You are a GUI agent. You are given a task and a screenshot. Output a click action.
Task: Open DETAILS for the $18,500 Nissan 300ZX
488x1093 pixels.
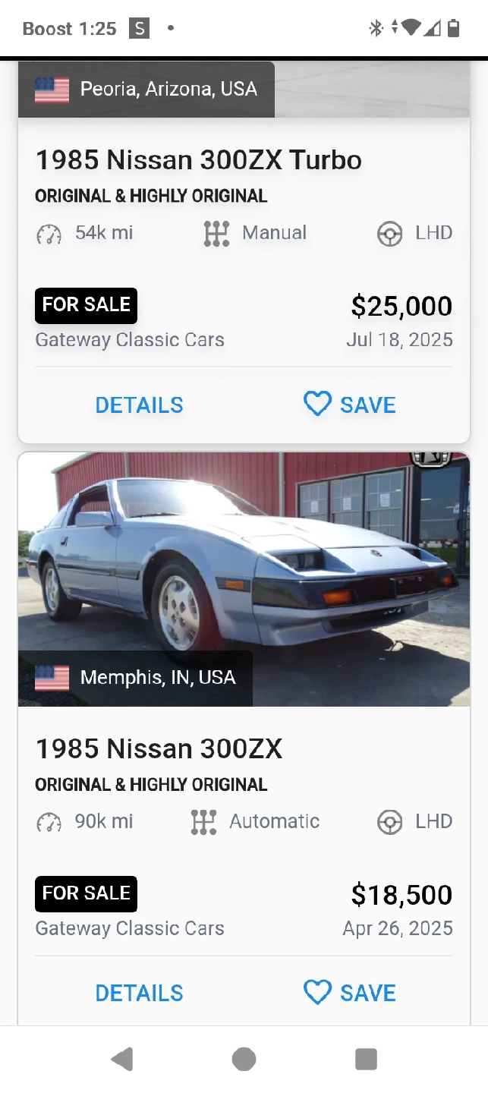point(139,993)
